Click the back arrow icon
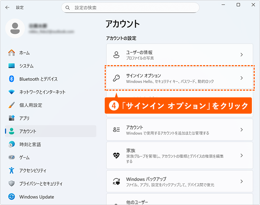Screen dimensions: 260x205 click(x=7, y=7)
